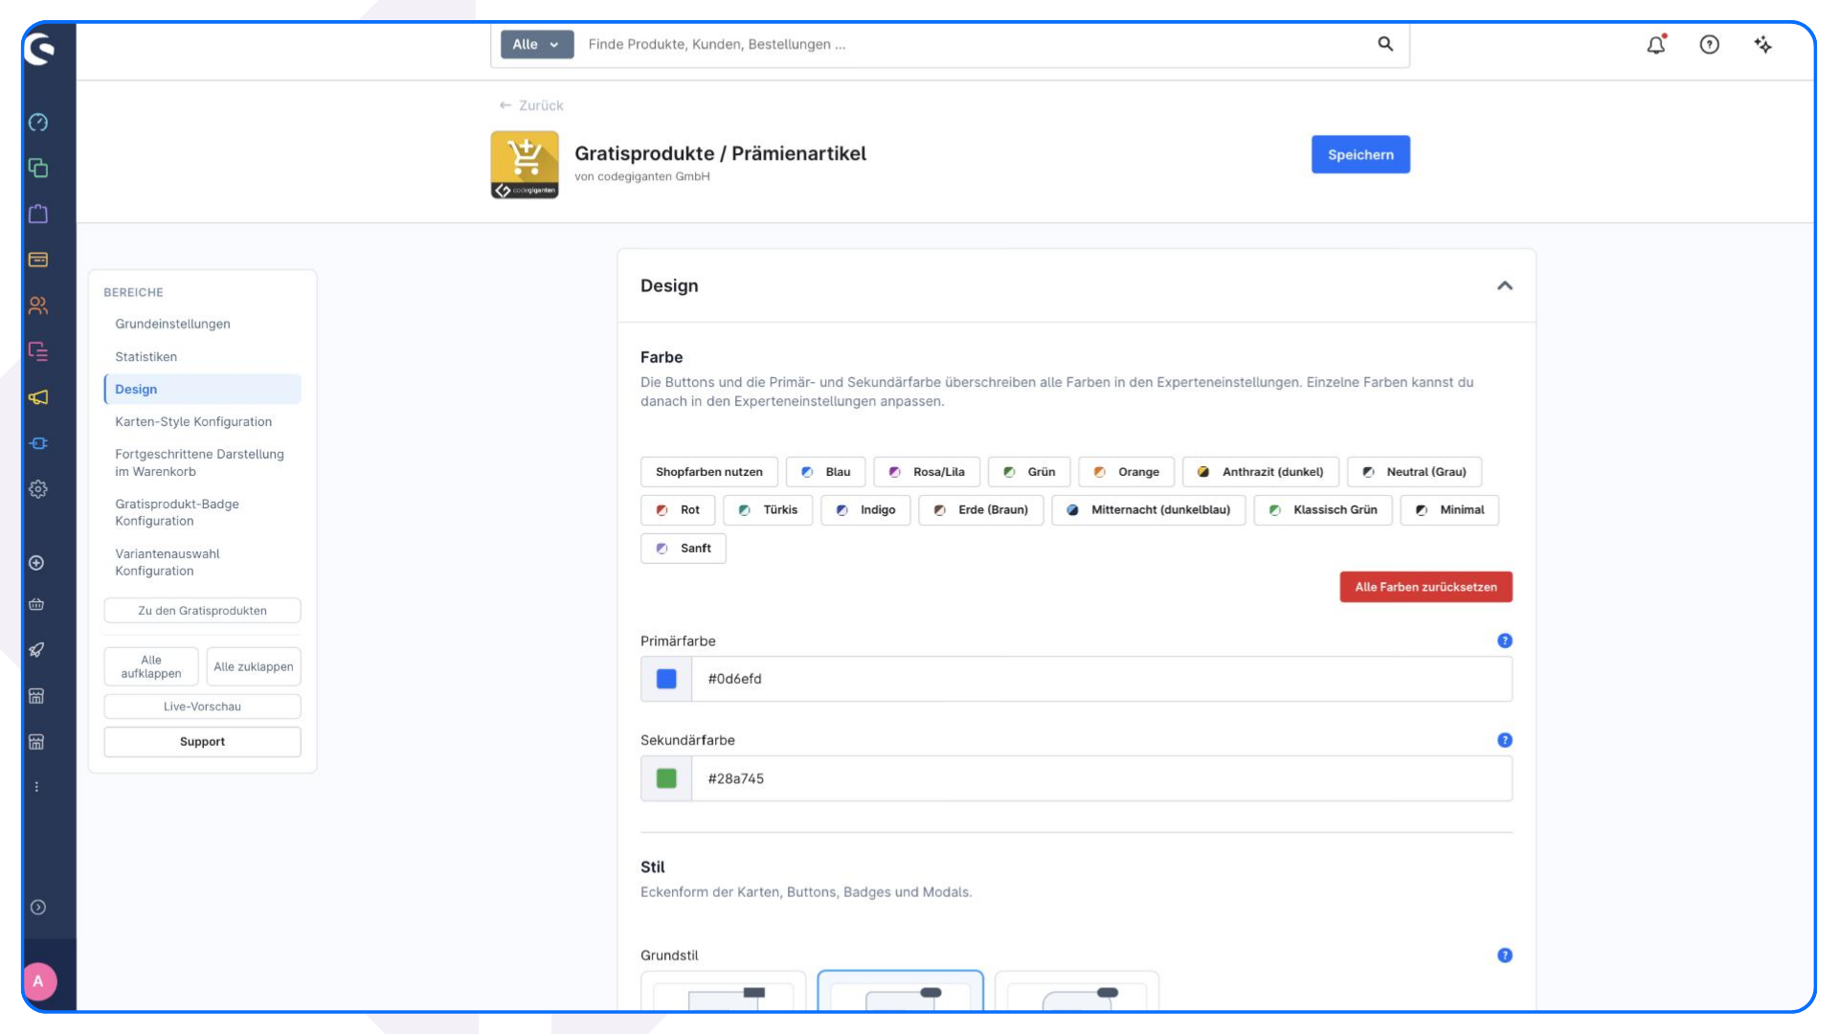Click the Speichern button
The image size is (1838, 1034).
click(x=1360, y=154)
